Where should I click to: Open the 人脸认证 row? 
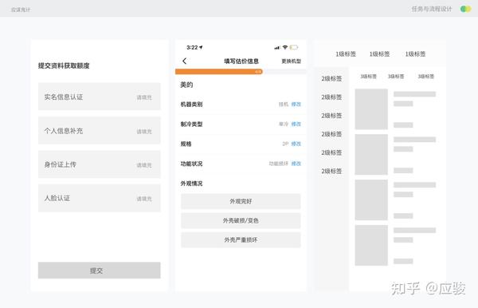click(100, 198)
